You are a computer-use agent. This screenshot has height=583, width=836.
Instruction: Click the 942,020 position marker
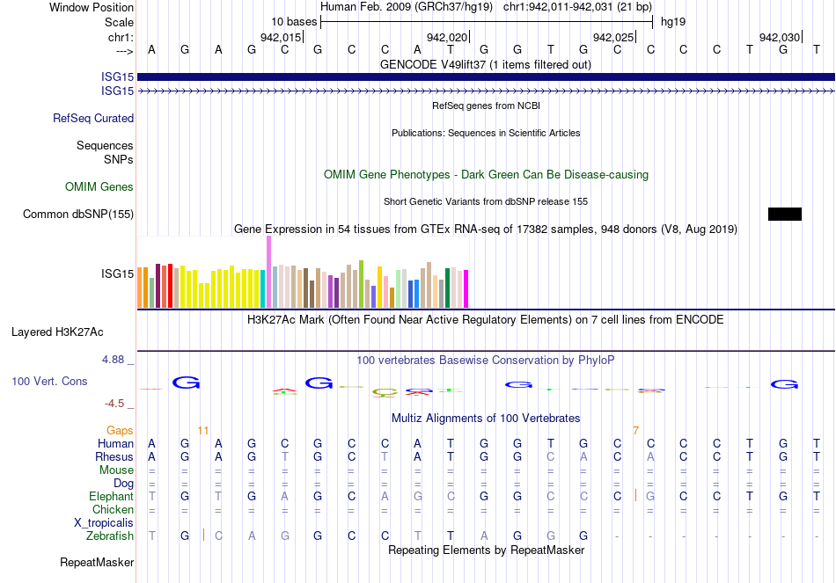447,37
